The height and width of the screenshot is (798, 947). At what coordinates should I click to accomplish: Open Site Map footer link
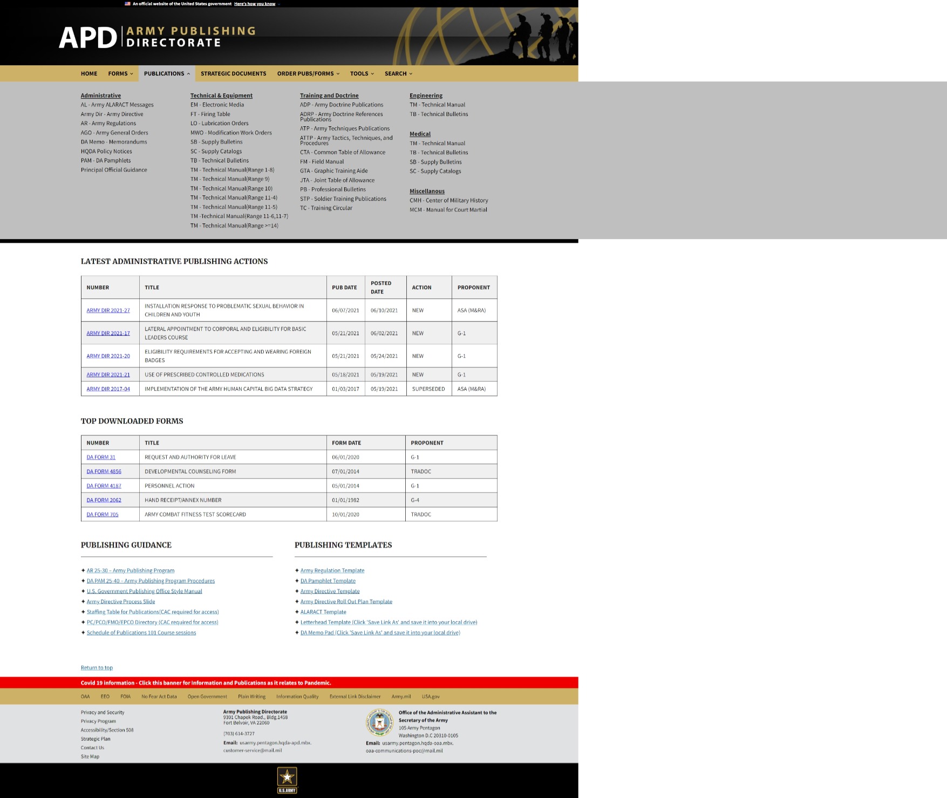point(90,756)
